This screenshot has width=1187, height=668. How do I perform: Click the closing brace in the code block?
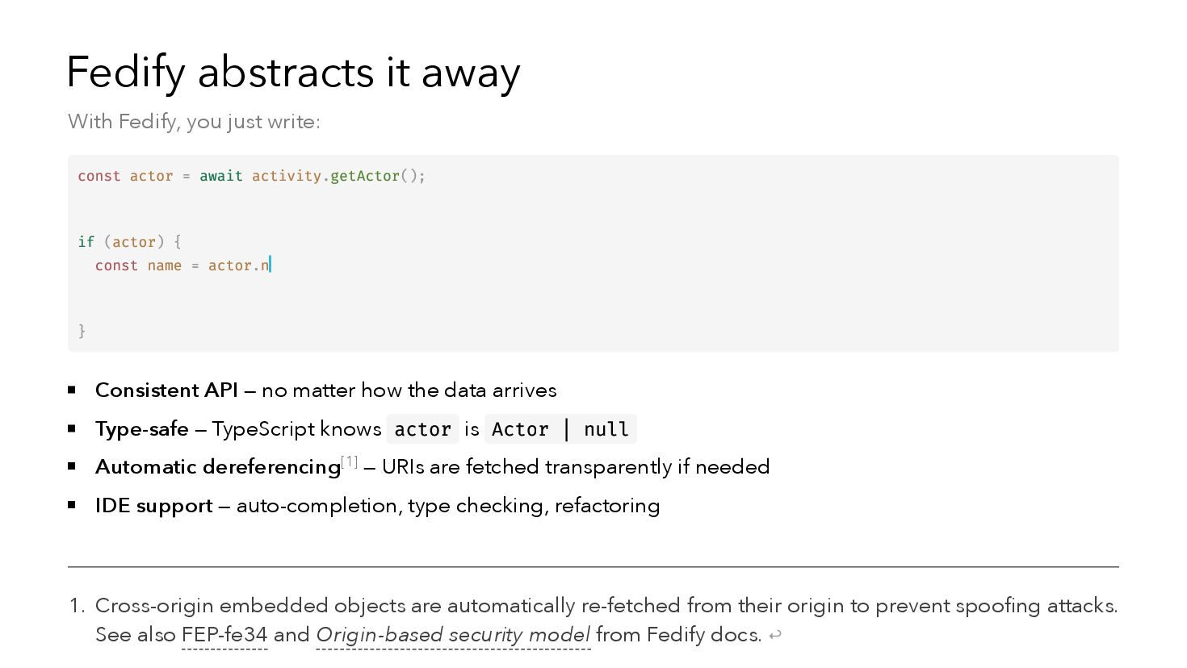pos(82,331)
